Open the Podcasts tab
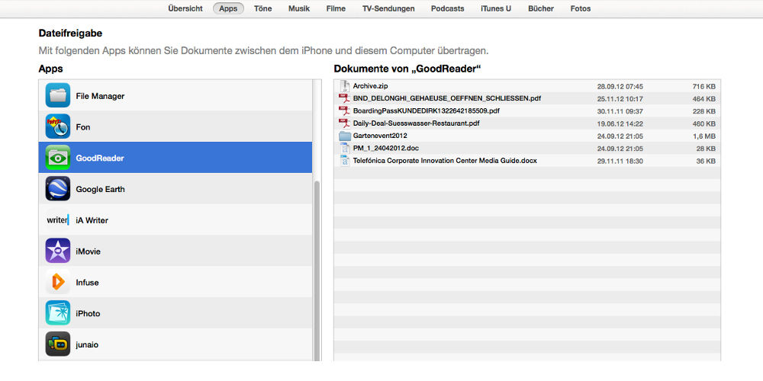 447,8
